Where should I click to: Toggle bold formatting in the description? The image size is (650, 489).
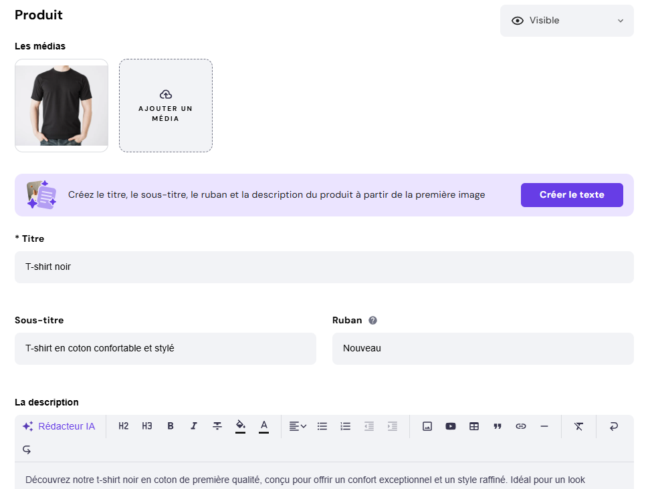pyautogui.click(x=170, y=426)
